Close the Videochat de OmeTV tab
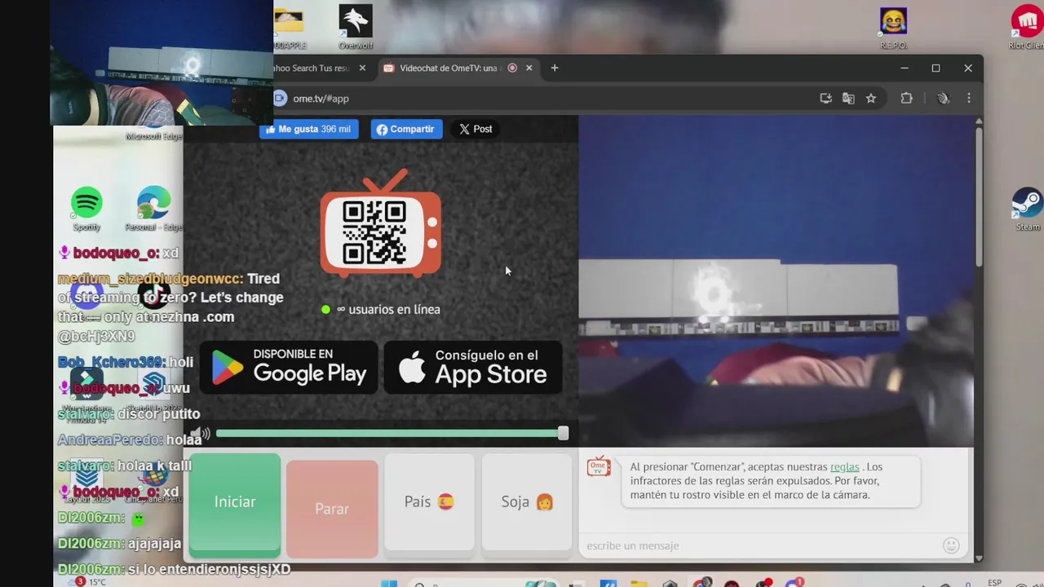 tap(529, 68)
